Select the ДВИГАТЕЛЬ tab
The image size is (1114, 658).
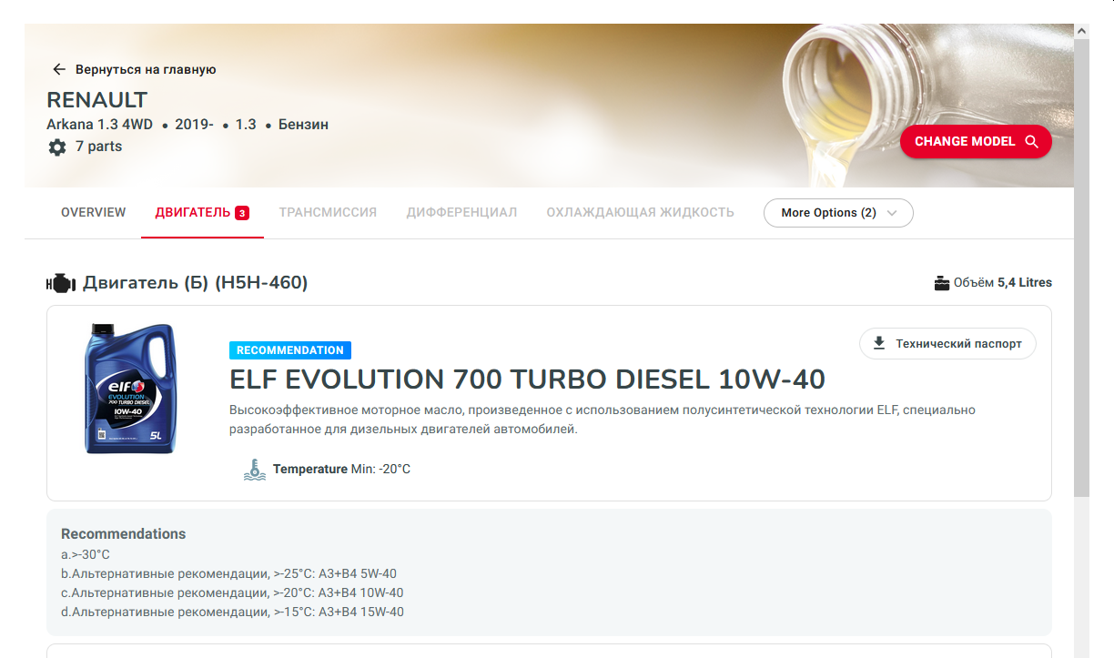tap(202, 212)
